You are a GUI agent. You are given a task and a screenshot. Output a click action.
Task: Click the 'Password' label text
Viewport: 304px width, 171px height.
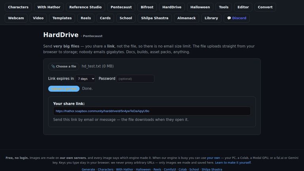pos(107,78)
